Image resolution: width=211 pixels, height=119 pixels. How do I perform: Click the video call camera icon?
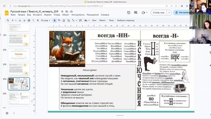[x=143, y=13]
